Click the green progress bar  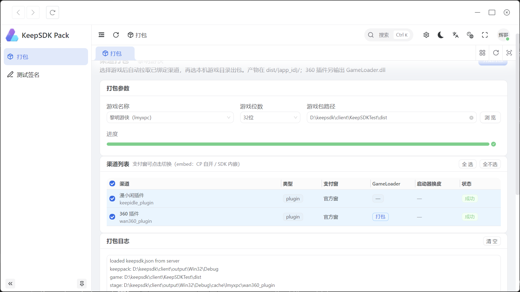click(298, 144)
